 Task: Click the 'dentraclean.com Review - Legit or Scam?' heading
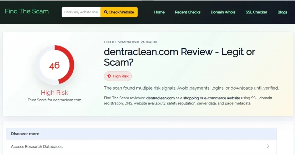[179, 57]
